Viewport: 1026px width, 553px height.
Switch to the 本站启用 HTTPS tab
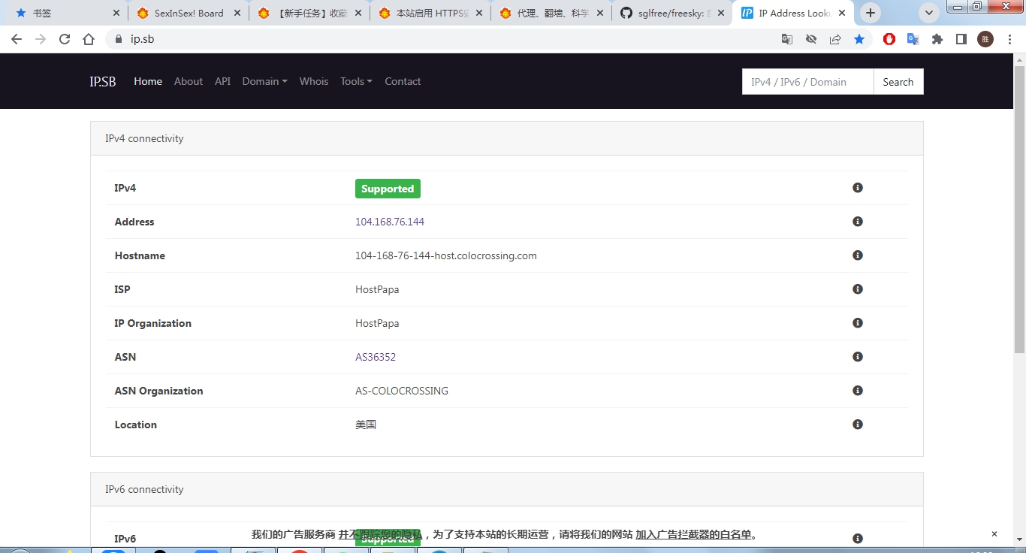[x=429, y=13]
